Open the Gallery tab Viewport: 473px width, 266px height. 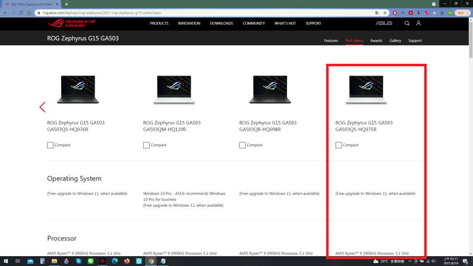[395, 41]
